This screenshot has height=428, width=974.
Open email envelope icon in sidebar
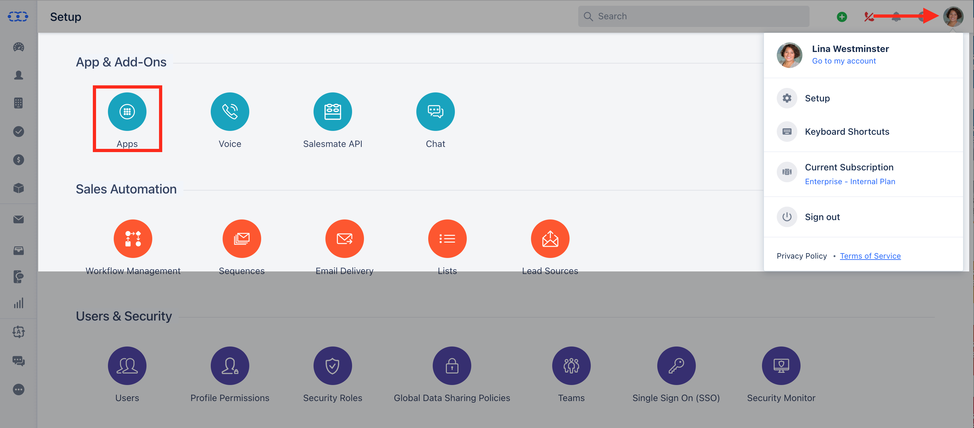[19, 219]
